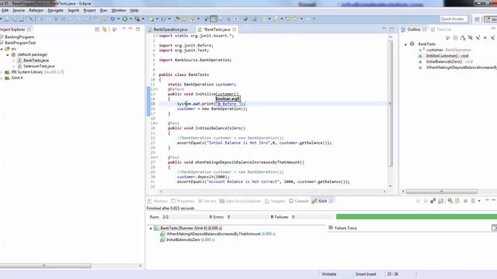Open SeleniumTest.java in Project Explorer
This screenshot has width=497, height=279.
point(39,66)
